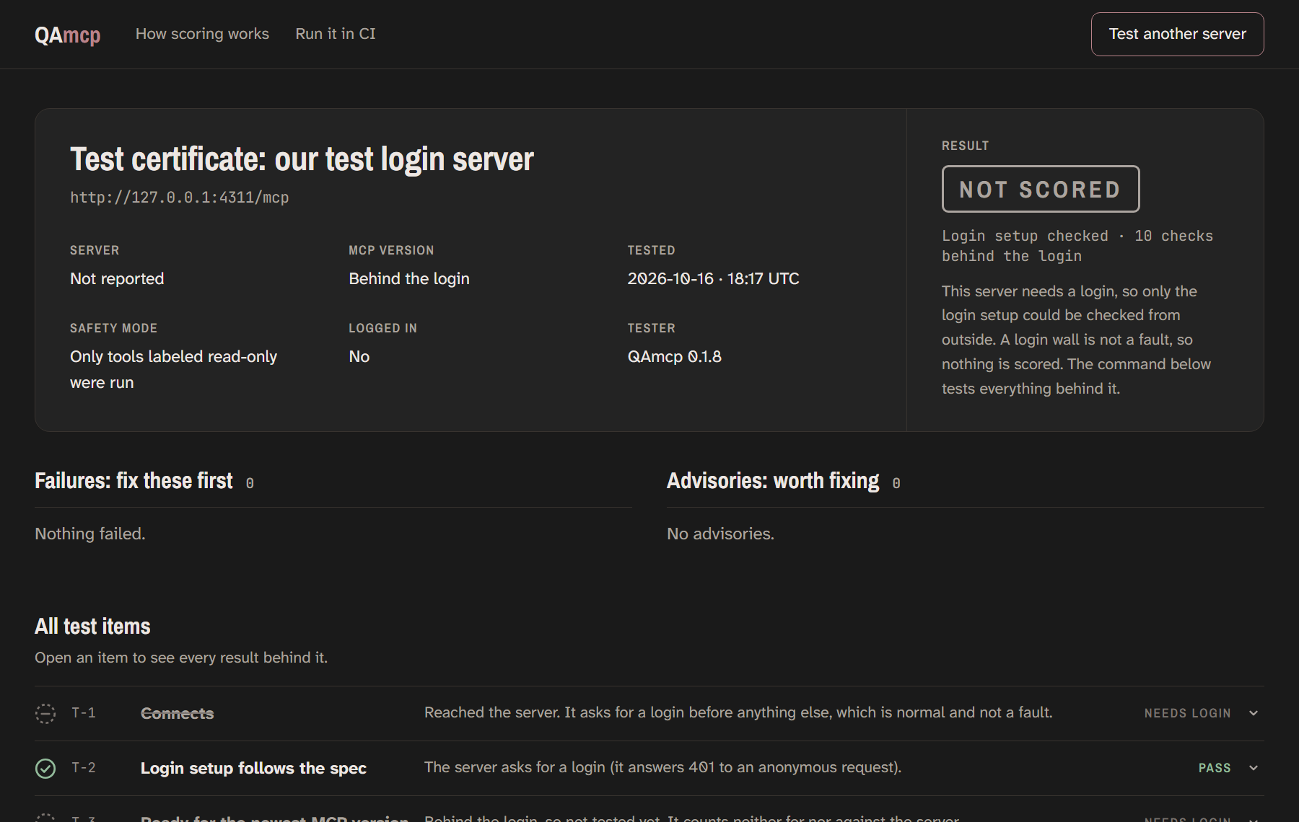Click the Logged in value No
The image size is (1299, 822).
pyautogui.click(x=359, y=356)
